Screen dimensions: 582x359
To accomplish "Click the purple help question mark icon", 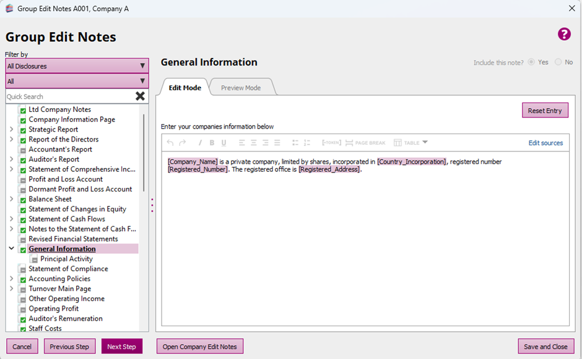I will click(564, 34).
